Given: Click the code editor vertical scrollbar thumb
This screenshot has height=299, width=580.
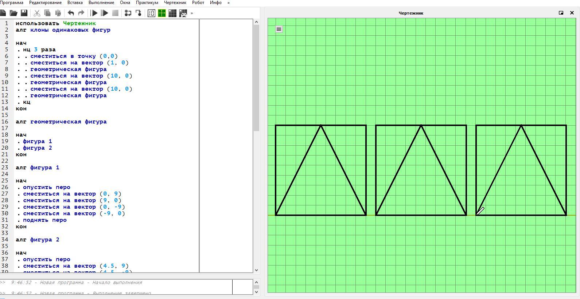Looking at the screenshot, I should 256,78.
